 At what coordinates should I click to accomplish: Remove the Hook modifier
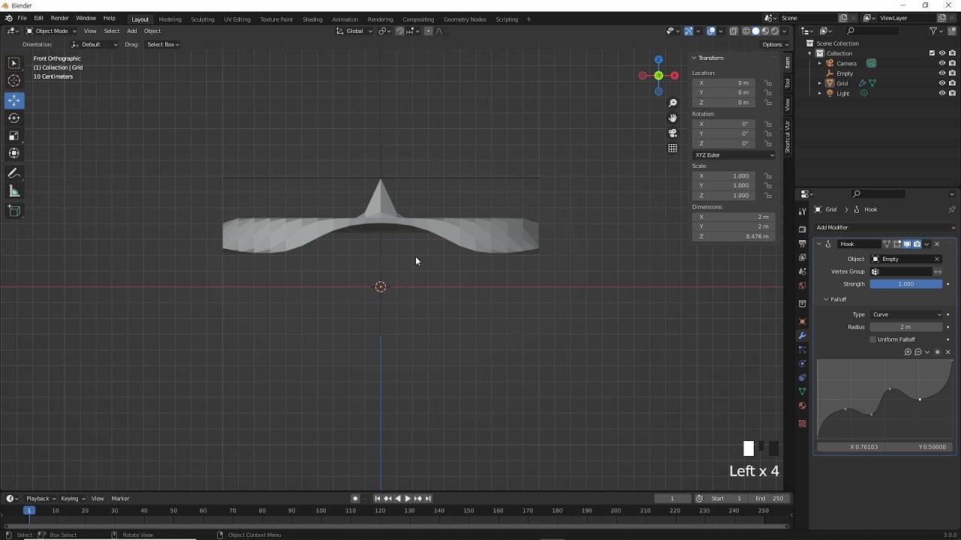937,244
